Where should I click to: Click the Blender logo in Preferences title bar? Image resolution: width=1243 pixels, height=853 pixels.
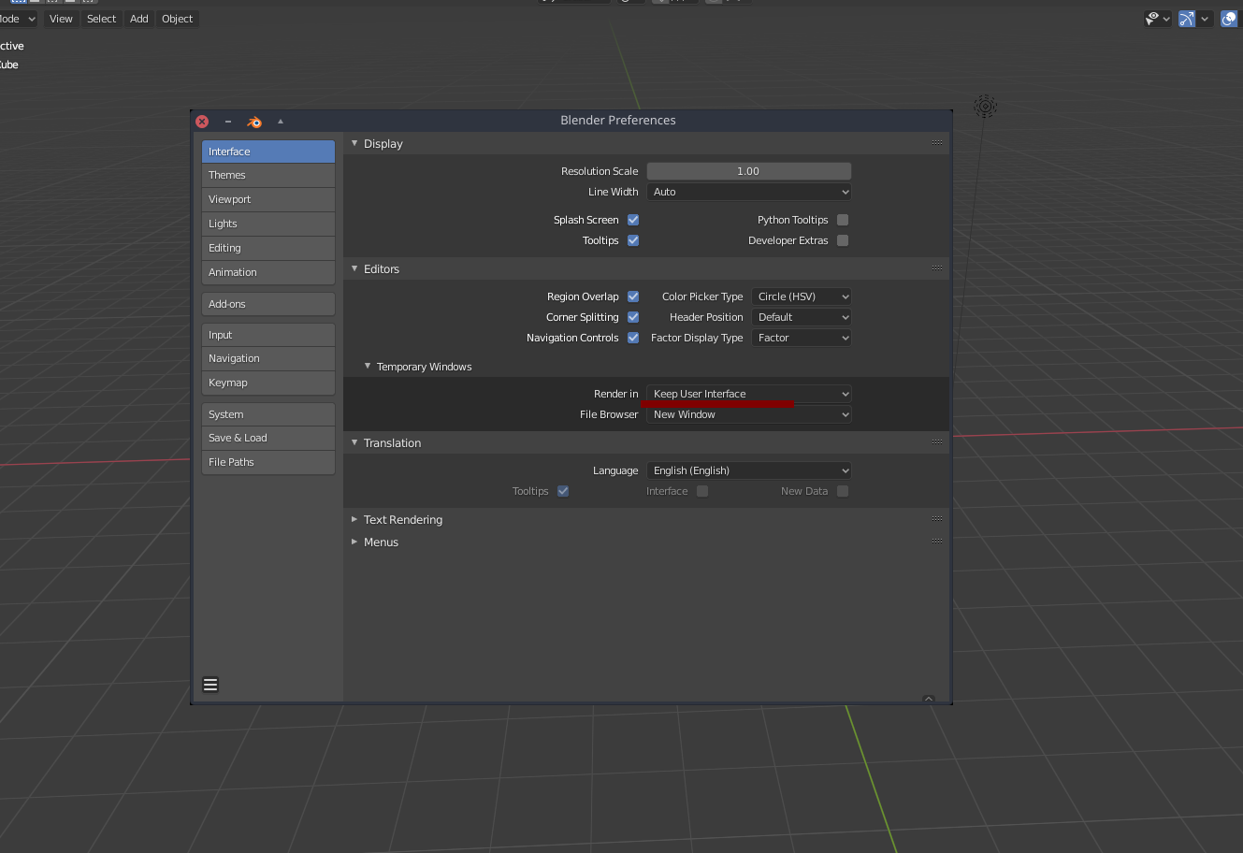point(254,122)
